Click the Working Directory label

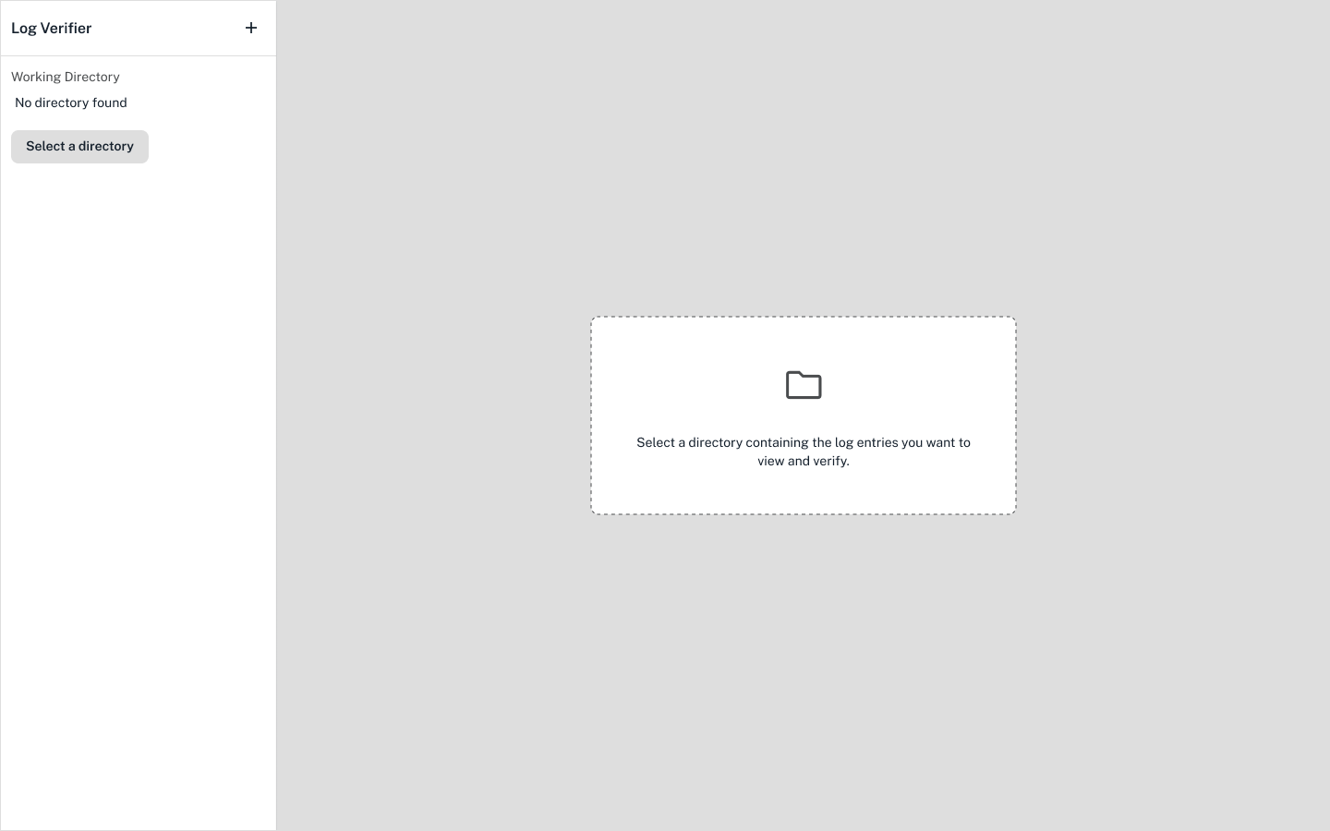click(x=66, y=77)
